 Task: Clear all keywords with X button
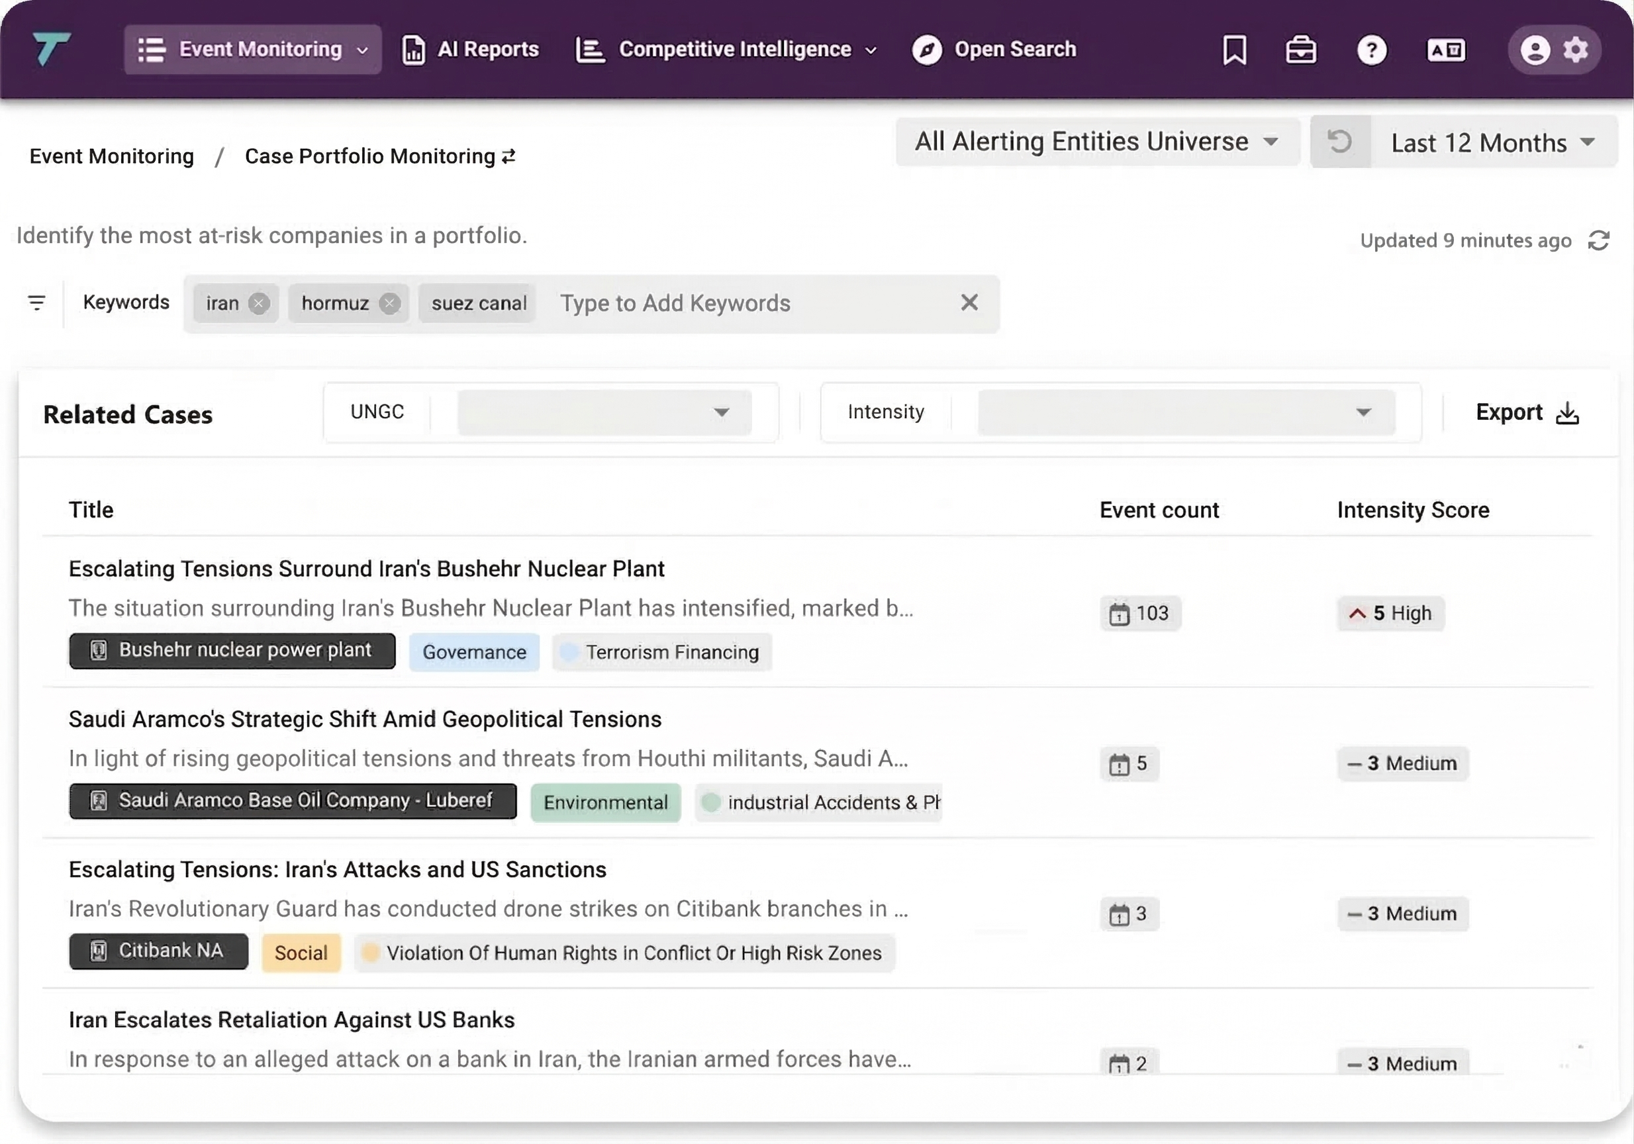point(969,303)
